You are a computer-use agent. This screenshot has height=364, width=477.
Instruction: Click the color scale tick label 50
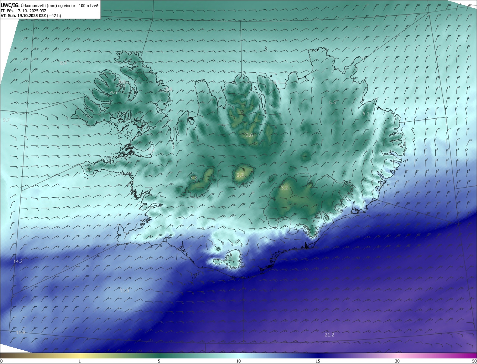pyautogui.click(x=474, y=361)
